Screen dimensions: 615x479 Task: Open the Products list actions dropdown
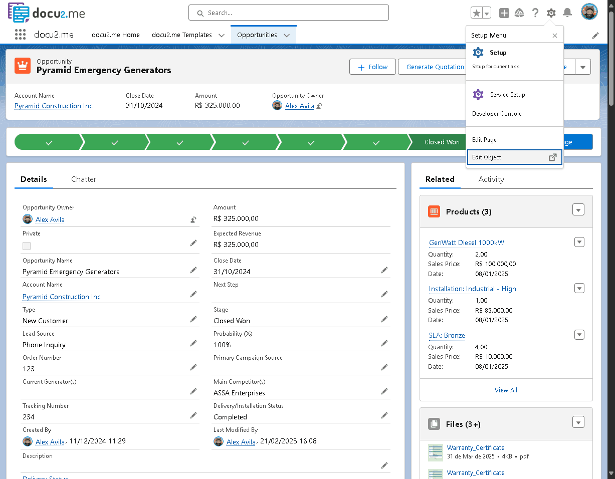click(578, 210)
